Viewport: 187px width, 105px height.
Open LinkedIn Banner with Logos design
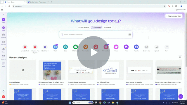click(81, 70)
